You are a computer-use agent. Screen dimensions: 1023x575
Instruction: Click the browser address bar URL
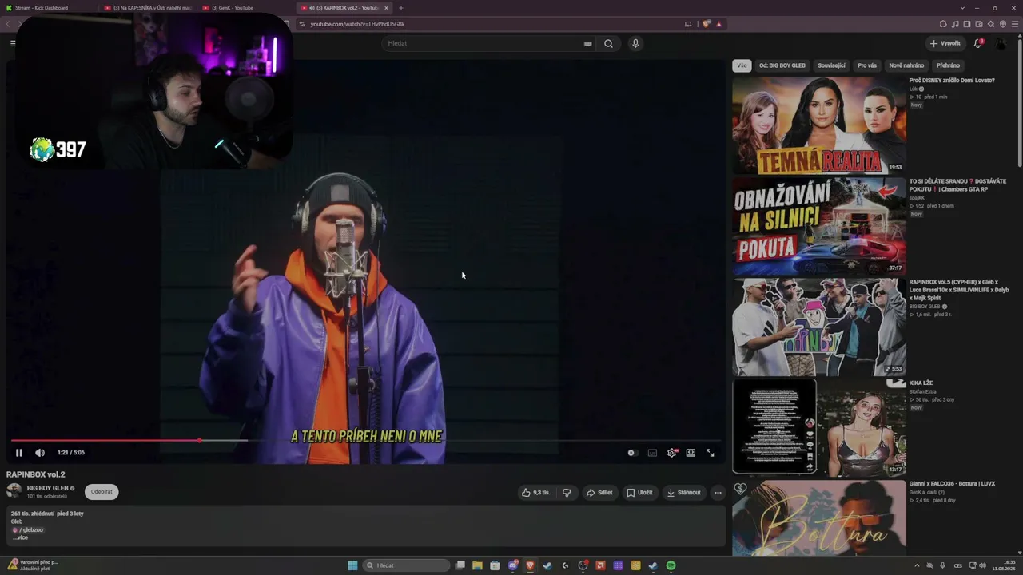click(357, 24)
